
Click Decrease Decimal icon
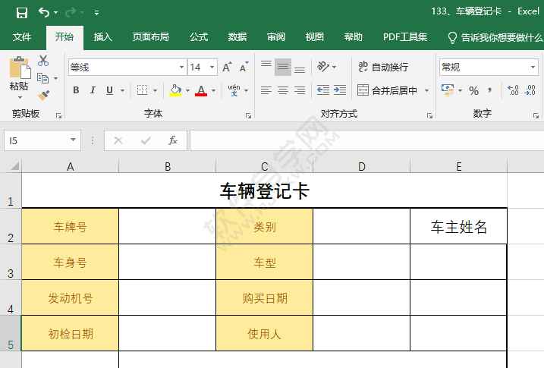(x=530, y=90)
